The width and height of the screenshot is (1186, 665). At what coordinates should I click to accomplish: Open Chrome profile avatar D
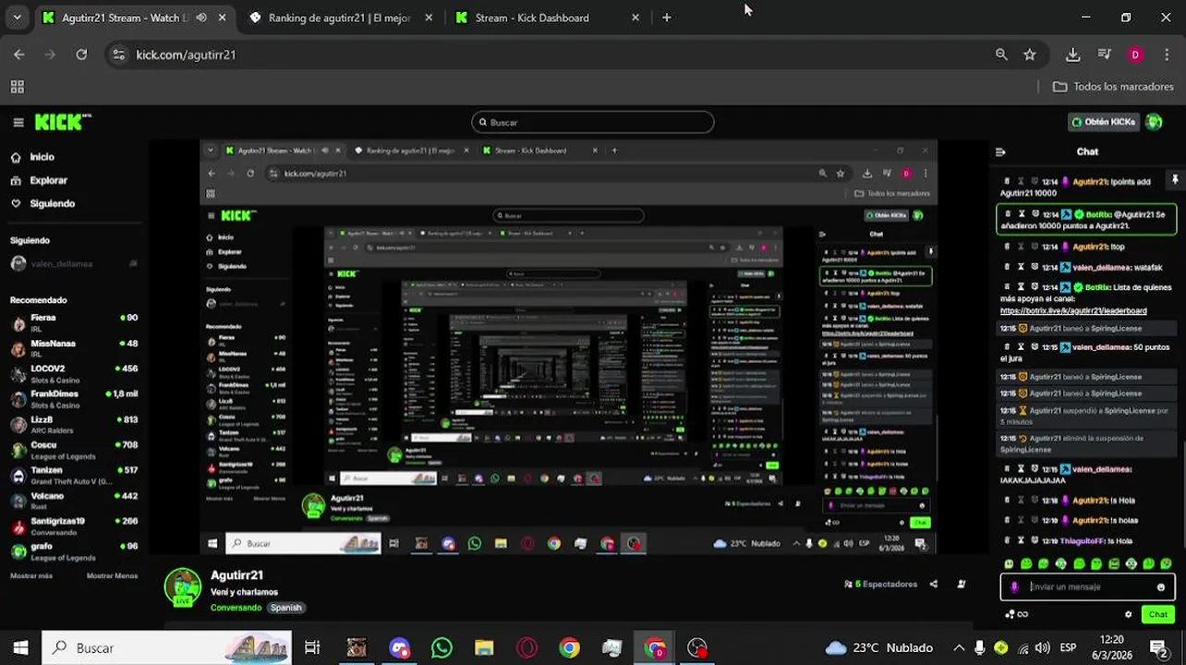click(1135, 54)
